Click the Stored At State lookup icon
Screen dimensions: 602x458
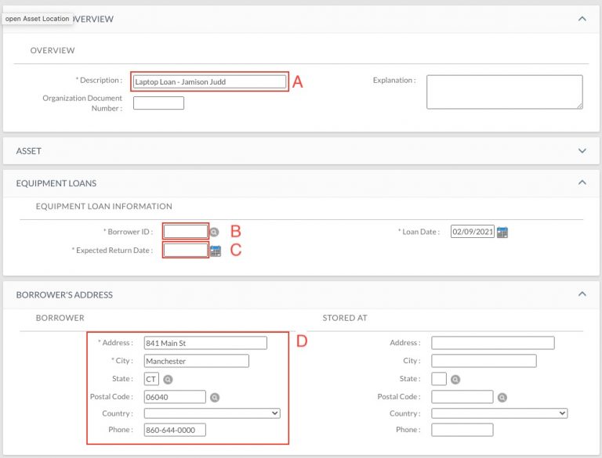(455, 380)
